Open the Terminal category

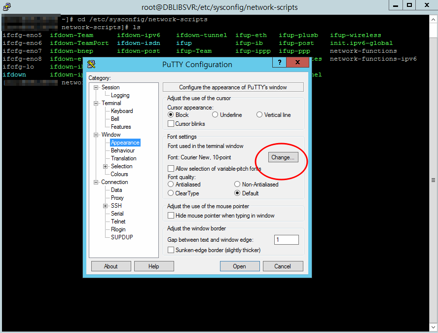click(111, 103)
